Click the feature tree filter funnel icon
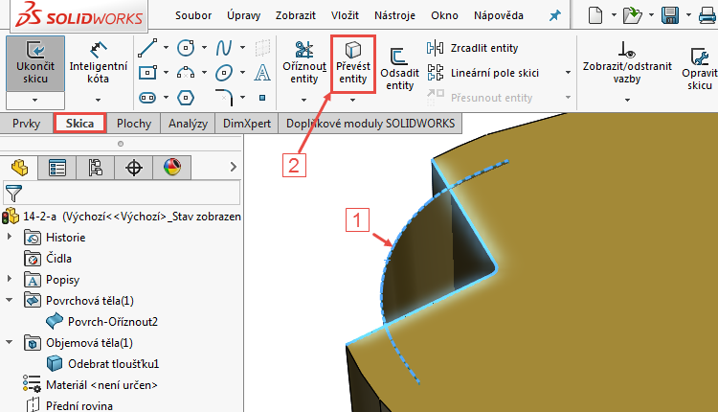Image resolution: width=718 pixels, height=412 pixels. 13,194
